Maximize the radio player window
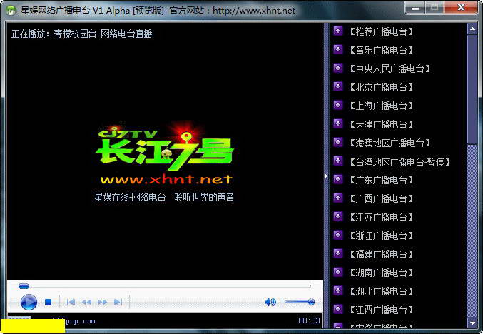Image resolution: width=483 pixels, height=334 pixels. coord(434,7)
